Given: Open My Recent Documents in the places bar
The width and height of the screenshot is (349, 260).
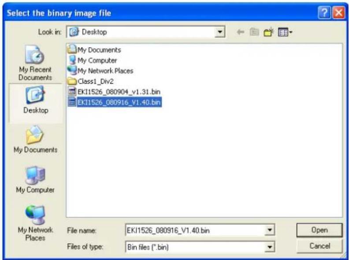Looking at the screenshot, I should click(35, 63).
